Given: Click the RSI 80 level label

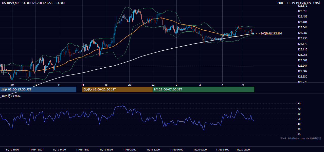Looking at the screenshot, I should point(299,104).
